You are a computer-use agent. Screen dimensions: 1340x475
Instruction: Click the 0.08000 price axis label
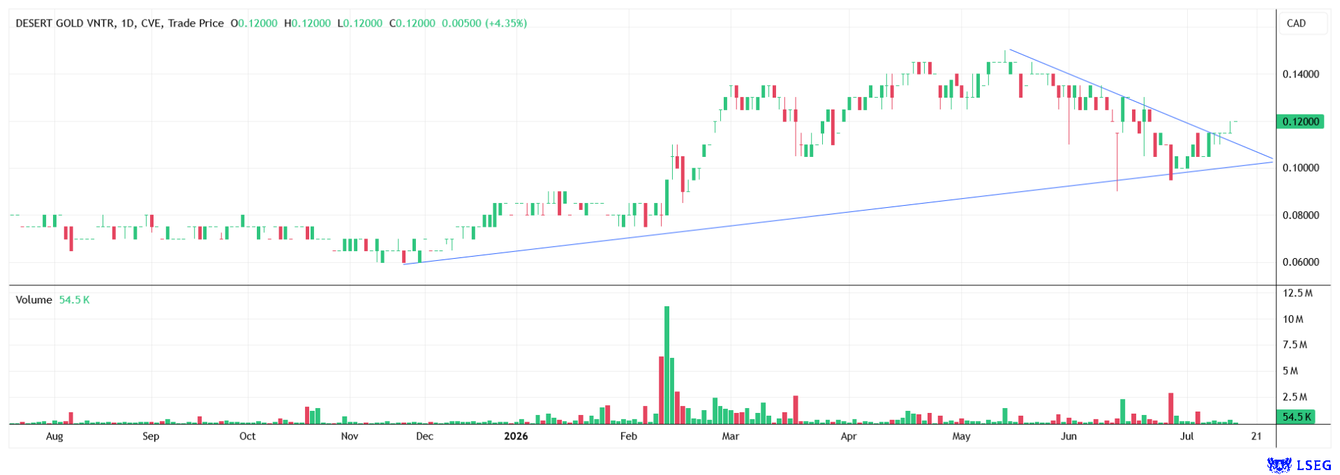pyautogui.click(x=1301, y=215)
